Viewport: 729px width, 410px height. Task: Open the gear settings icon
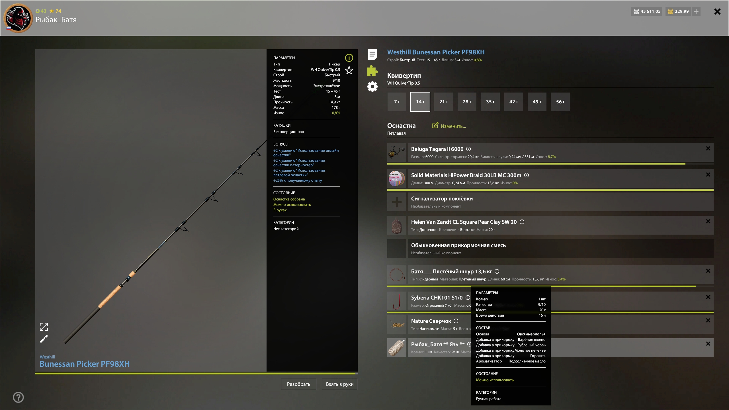(372, 87)
